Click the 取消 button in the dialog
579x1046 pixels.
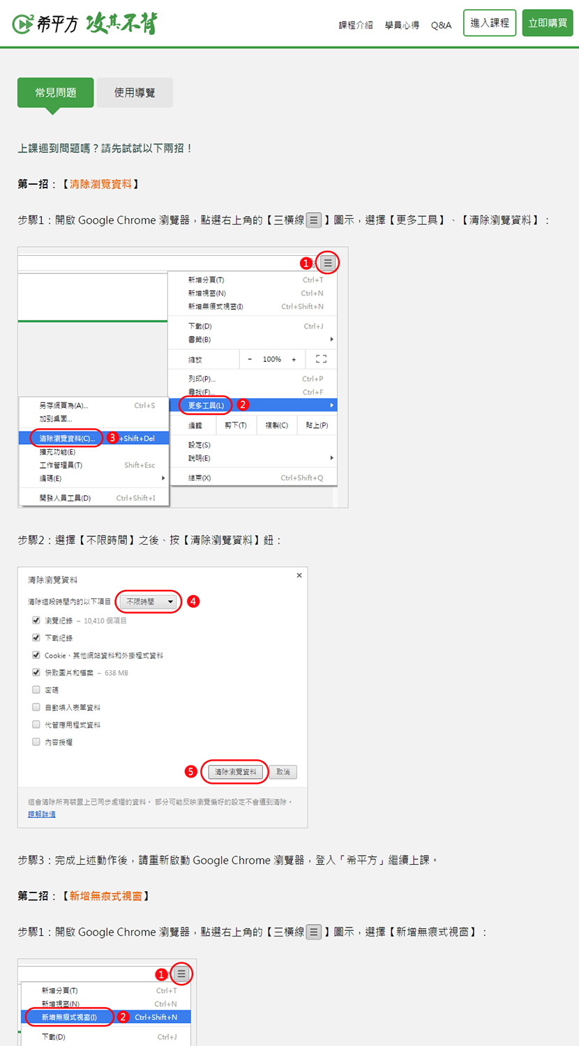click(x=283, y=772)
